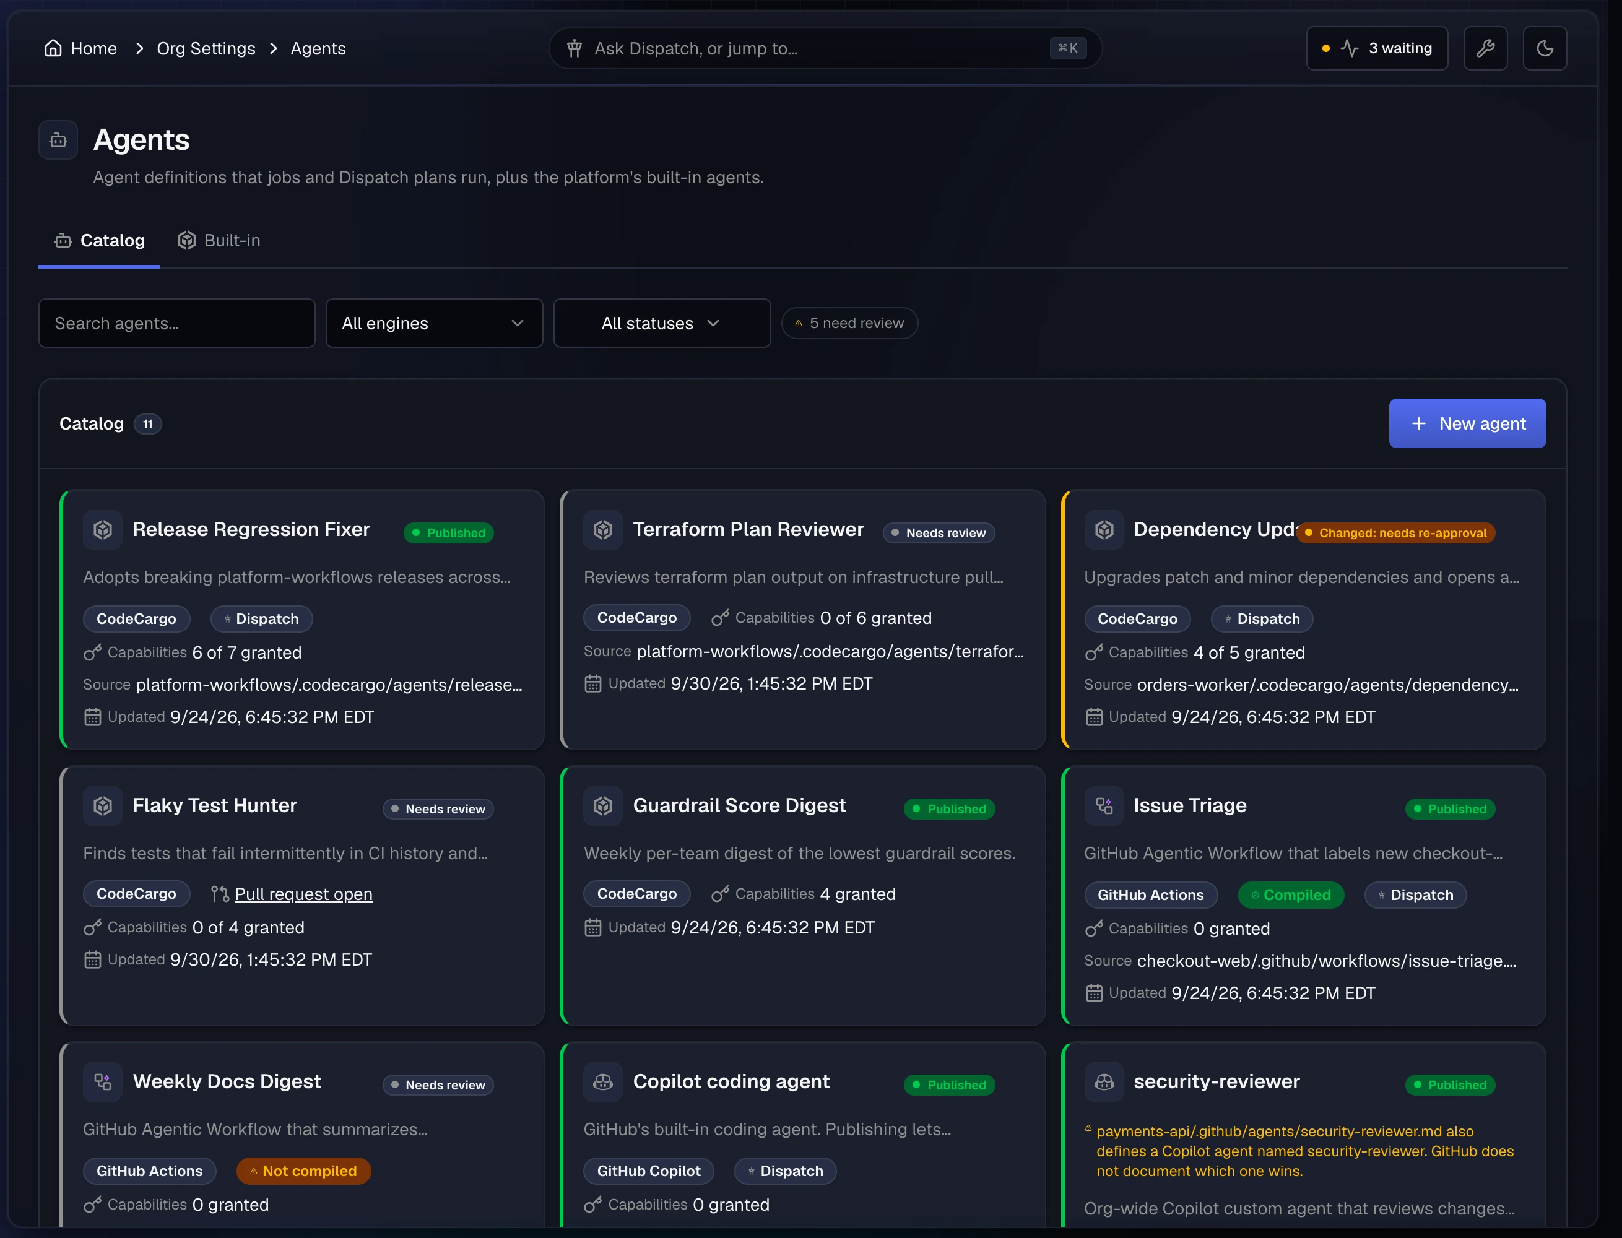Image resolution: width=1622 pixels, height=1238 pixels.
Task: Click the Home breadcrumb icon
Action: (53, 49)
